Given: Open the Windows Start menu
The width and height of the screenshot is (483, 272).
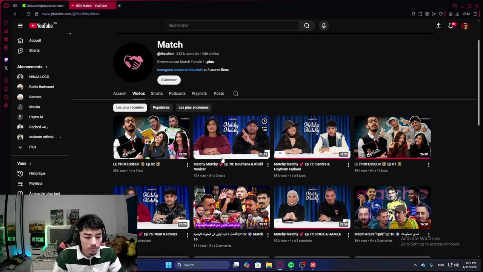Looking at the screenshot, I should pyautogui.click(x=169, y=265).
